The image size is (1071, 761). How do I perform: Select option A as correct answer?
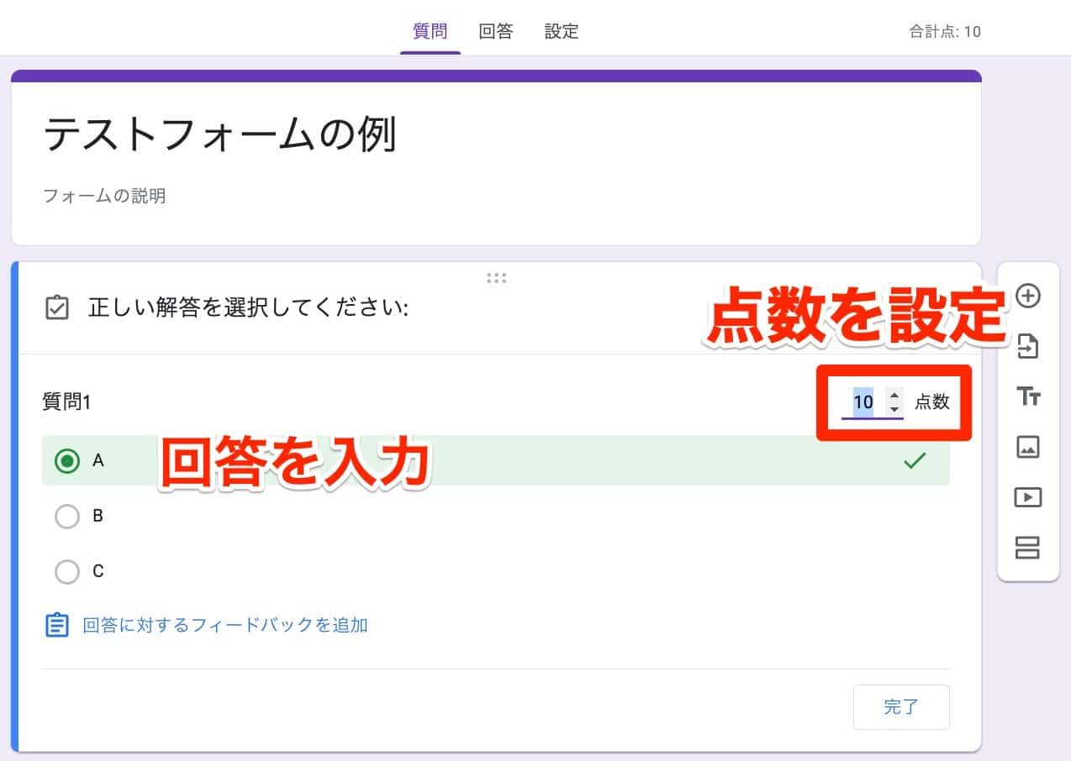tap(67, 460)
